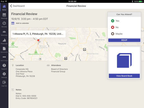
Task: Tap the Scott Municipal Park marker
Action: pos(13,44)
